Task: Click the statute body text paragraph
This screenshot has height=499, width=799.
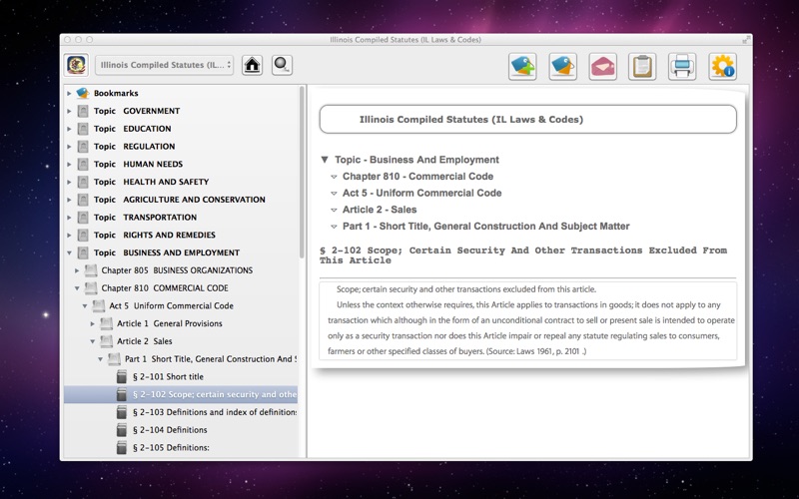Action: [528, 320]
